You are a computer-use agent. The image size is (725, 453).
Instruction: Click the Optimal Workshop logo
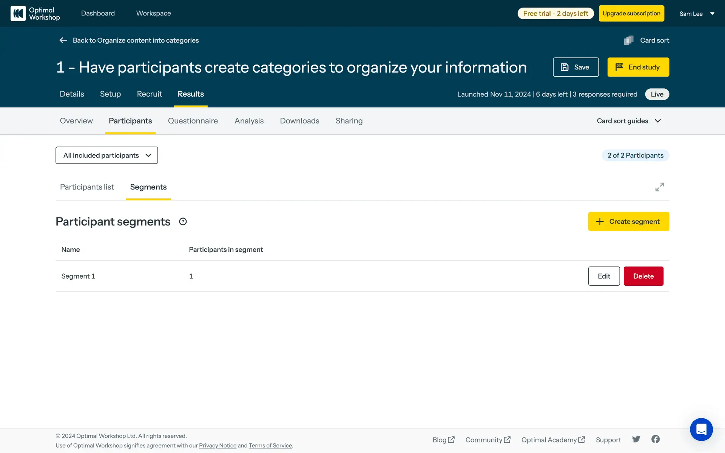tap(35, 14)
